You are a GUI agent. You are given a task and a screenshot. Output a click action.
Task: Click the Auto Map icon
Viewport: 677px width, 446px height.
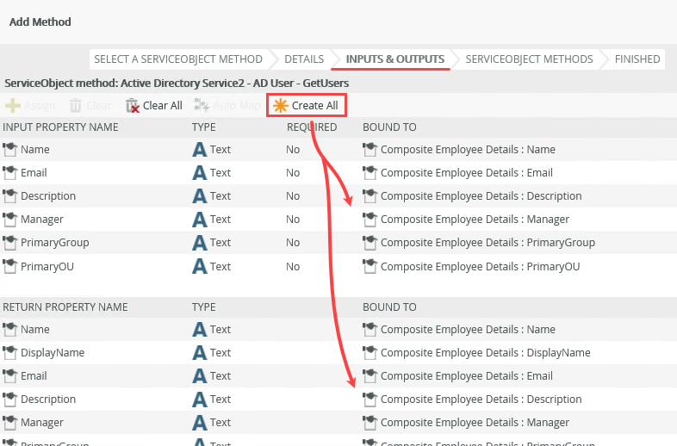click(202, 106)
